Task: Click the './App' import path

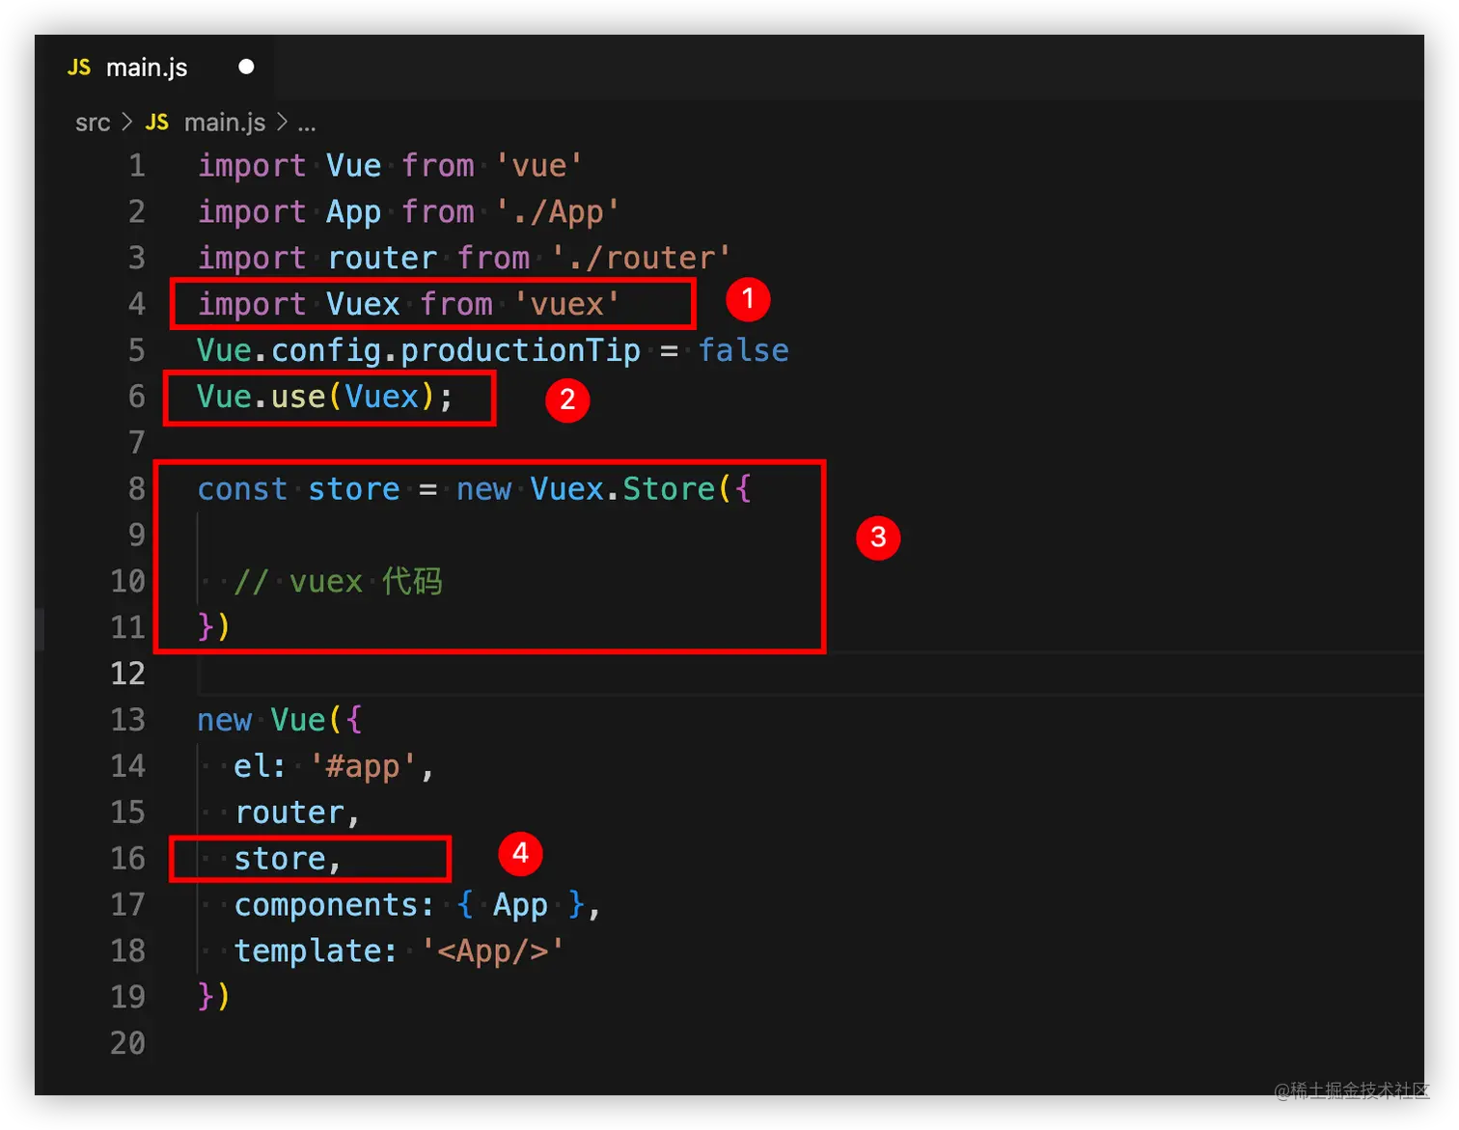Action: click(557, 212)
